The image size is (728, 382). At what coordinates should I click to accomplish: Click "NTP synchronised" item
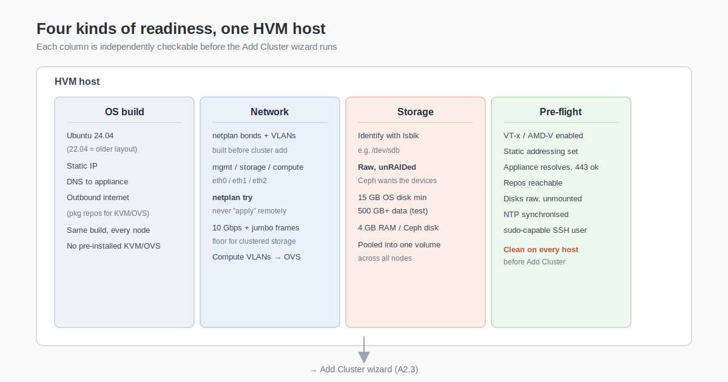point(536,215)
